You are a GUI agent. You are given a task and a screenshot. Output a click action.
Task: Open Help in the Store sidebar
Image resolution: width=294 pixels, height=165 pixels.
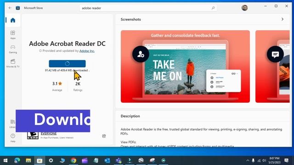13,138
